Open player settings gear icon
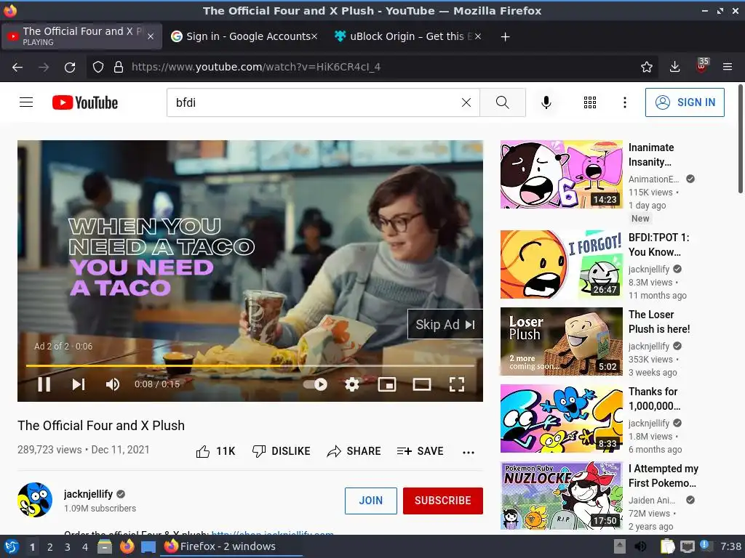The height and width of the screenshot is (558, 745). pos(352,384)
